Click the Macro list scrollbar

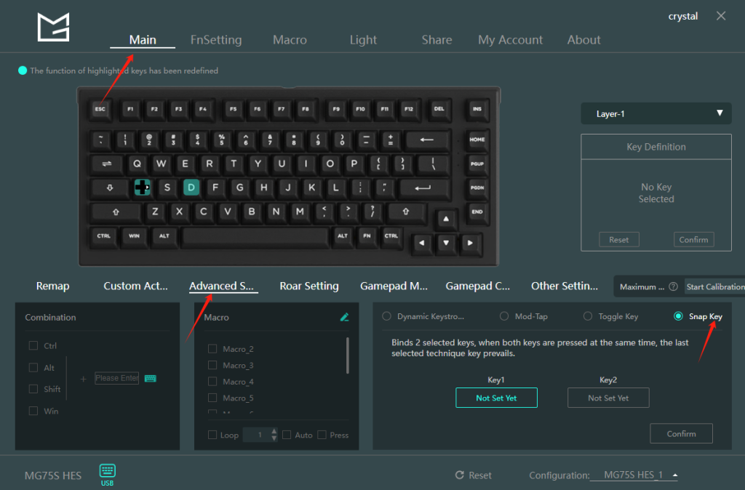[348, 356]
